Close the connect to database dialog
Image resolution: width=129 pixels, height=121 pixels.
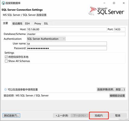tap(124, 3)
